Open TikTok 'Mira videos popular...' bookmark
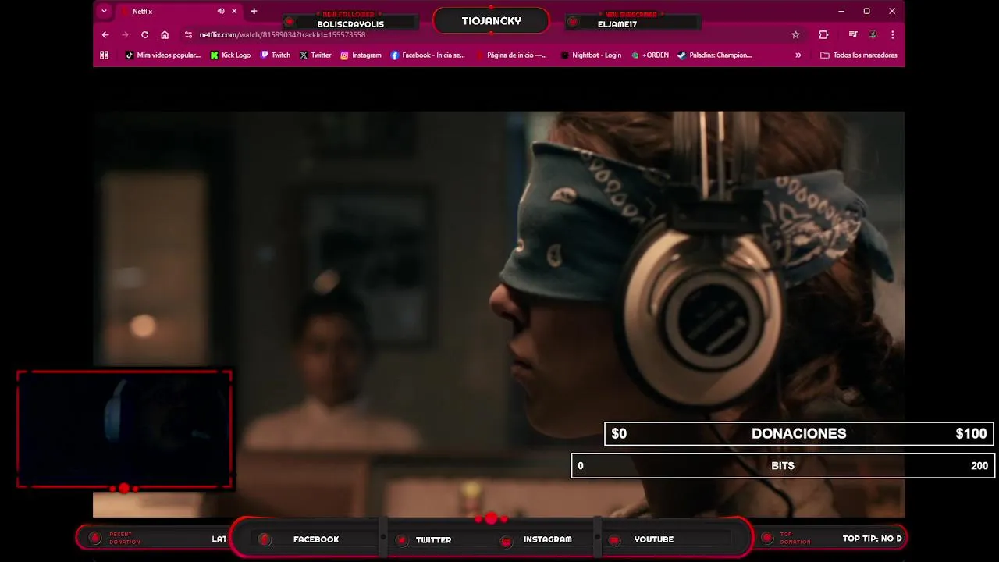 [163, 55]
